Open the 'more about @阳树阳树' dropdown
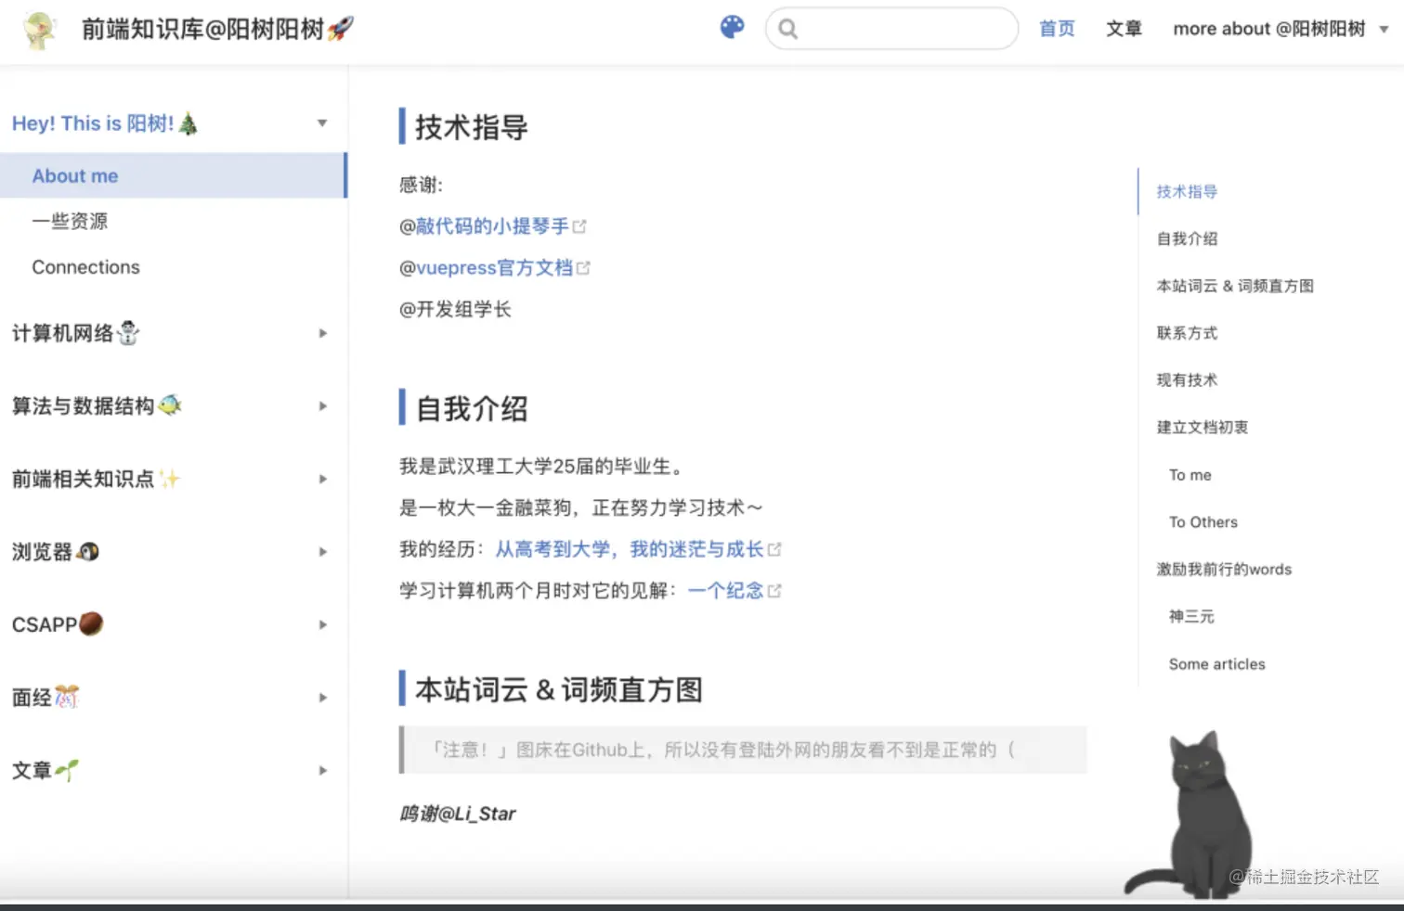 (x=1271, y=29)
